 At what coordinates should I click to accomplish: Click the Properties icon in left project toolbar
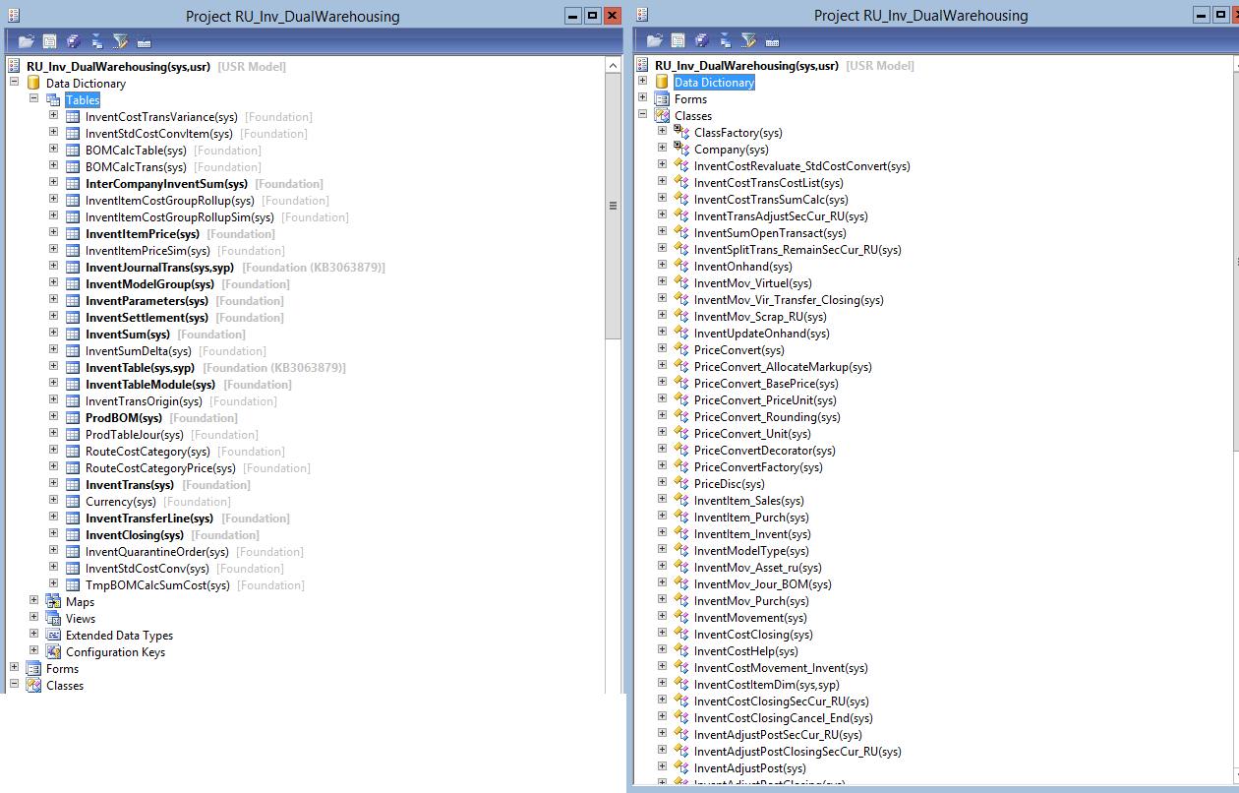click(x=49, y=41)
